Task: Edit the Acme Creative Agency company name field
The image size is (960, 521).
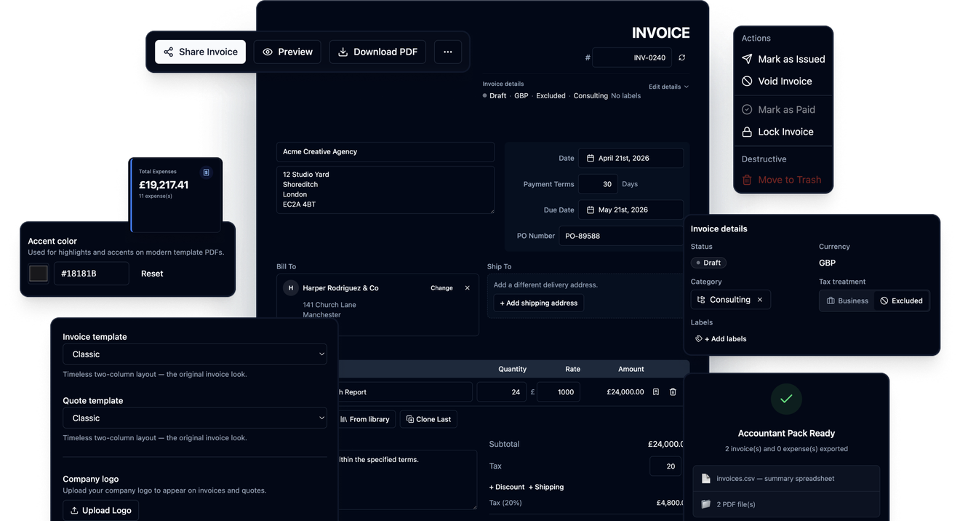Action: tap(385, 151)
